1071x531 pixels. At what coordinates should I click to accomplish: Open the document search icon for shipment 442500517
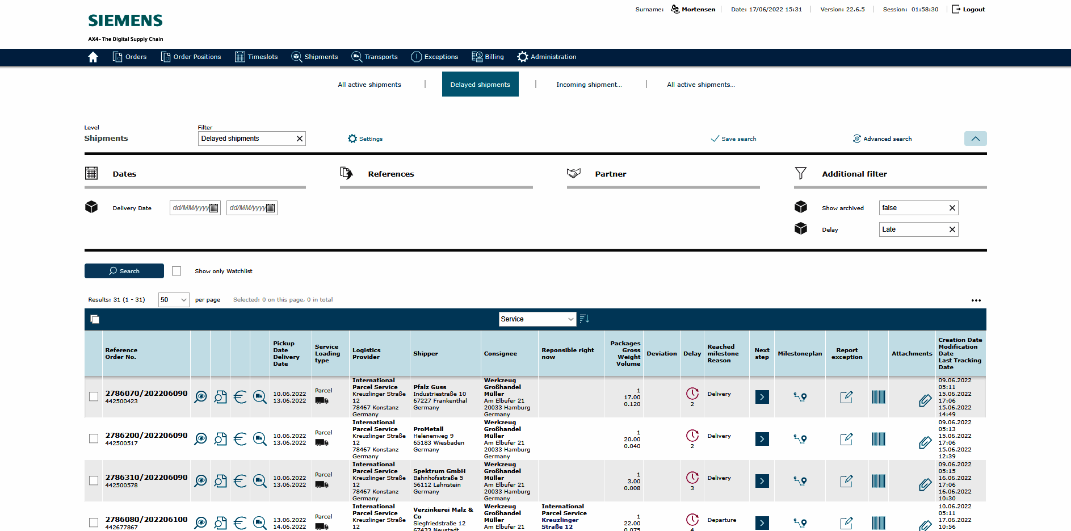[x=220, y=439]
